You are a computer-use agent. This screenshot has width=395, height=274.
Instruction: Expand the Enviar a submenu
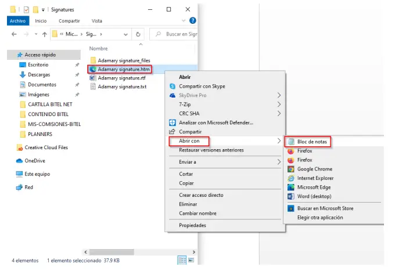[x=225, y=162]
